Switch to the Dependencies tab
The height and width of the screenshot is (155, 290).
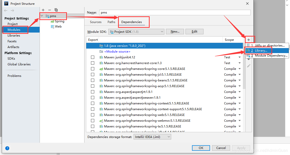pos(132,22)
